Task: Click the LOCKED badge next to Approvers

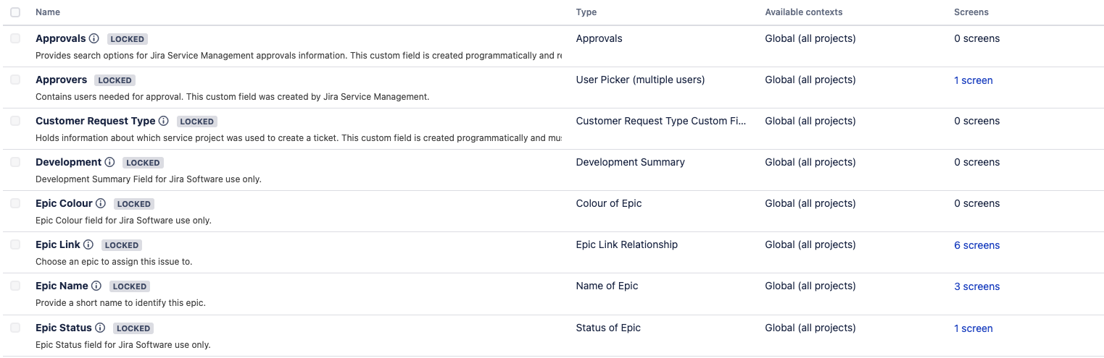Action: click(115, 80)
